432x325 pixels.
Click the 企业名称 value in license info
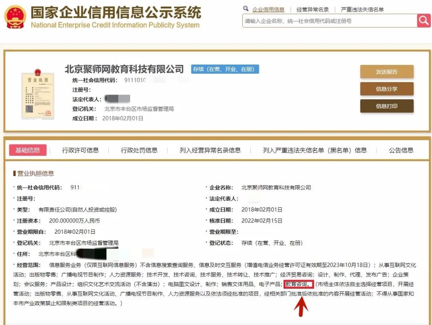(x=276, y=188)
